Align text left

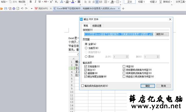pos(85,2)
